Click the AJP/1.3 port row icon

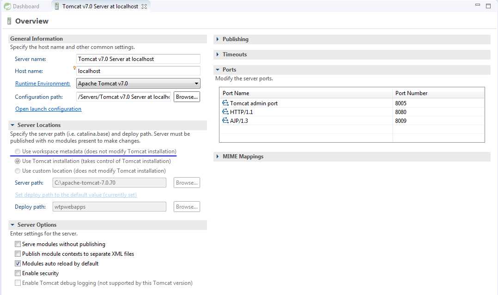pyautogui.click(x=225, y=120)
